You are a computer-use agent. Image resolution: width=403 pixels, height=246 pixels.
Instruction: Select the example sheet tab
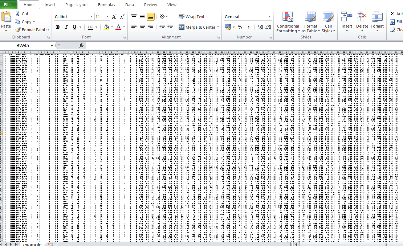[32, 244]
